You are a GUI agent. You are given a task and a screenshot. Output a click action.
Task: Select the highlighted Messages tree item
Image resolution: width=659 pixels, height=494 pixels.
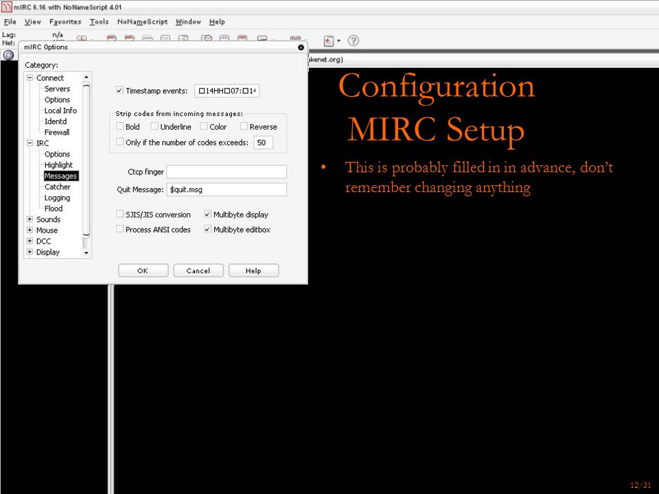61,176
